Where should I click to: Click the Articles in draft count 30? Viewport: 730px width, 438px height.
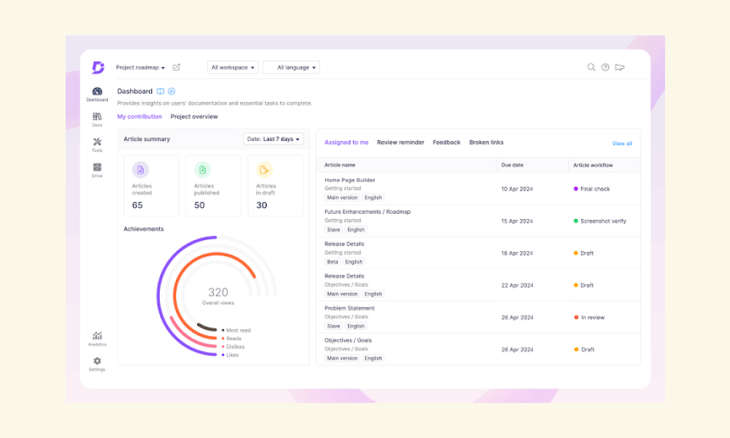[261, 205]
